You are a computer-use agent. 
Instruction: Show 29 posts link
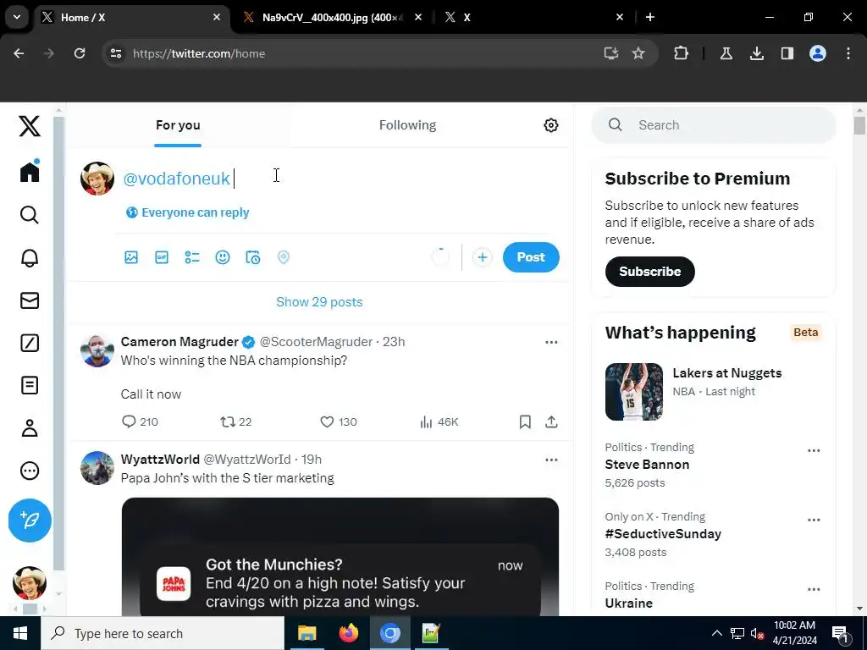pyautogui.click(x=319, y=302)
